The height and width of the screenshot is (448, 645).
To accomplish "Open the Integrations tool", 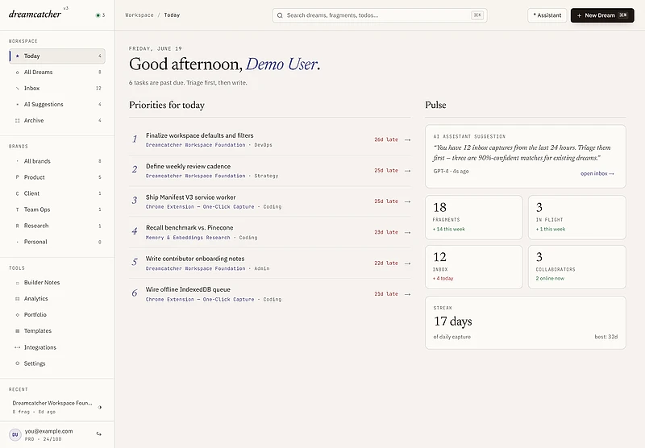I will tap(56, 347).
